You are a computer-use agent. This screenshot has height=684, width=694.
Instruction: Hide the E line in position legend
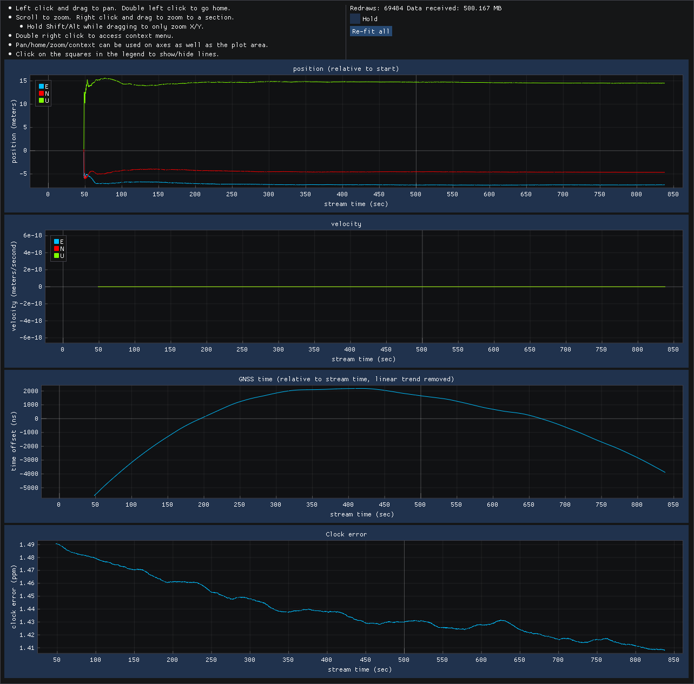pos(42,87)
